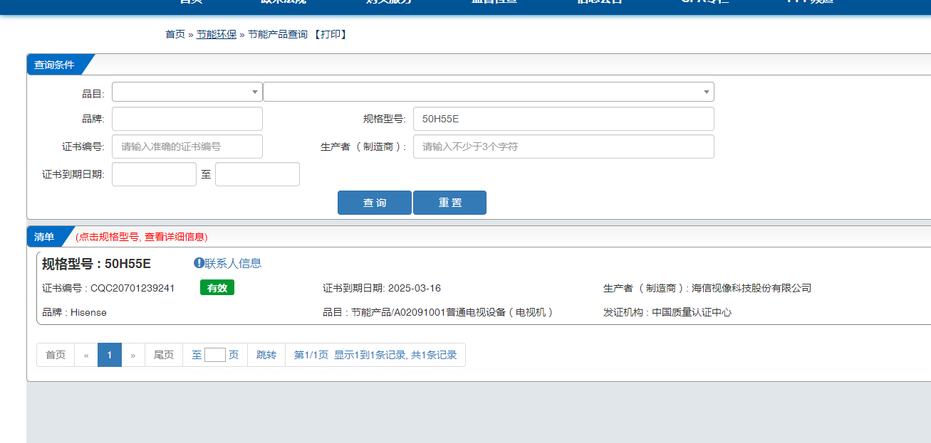Click the 规格型号 field containing 50H55E

coord(563,119)
